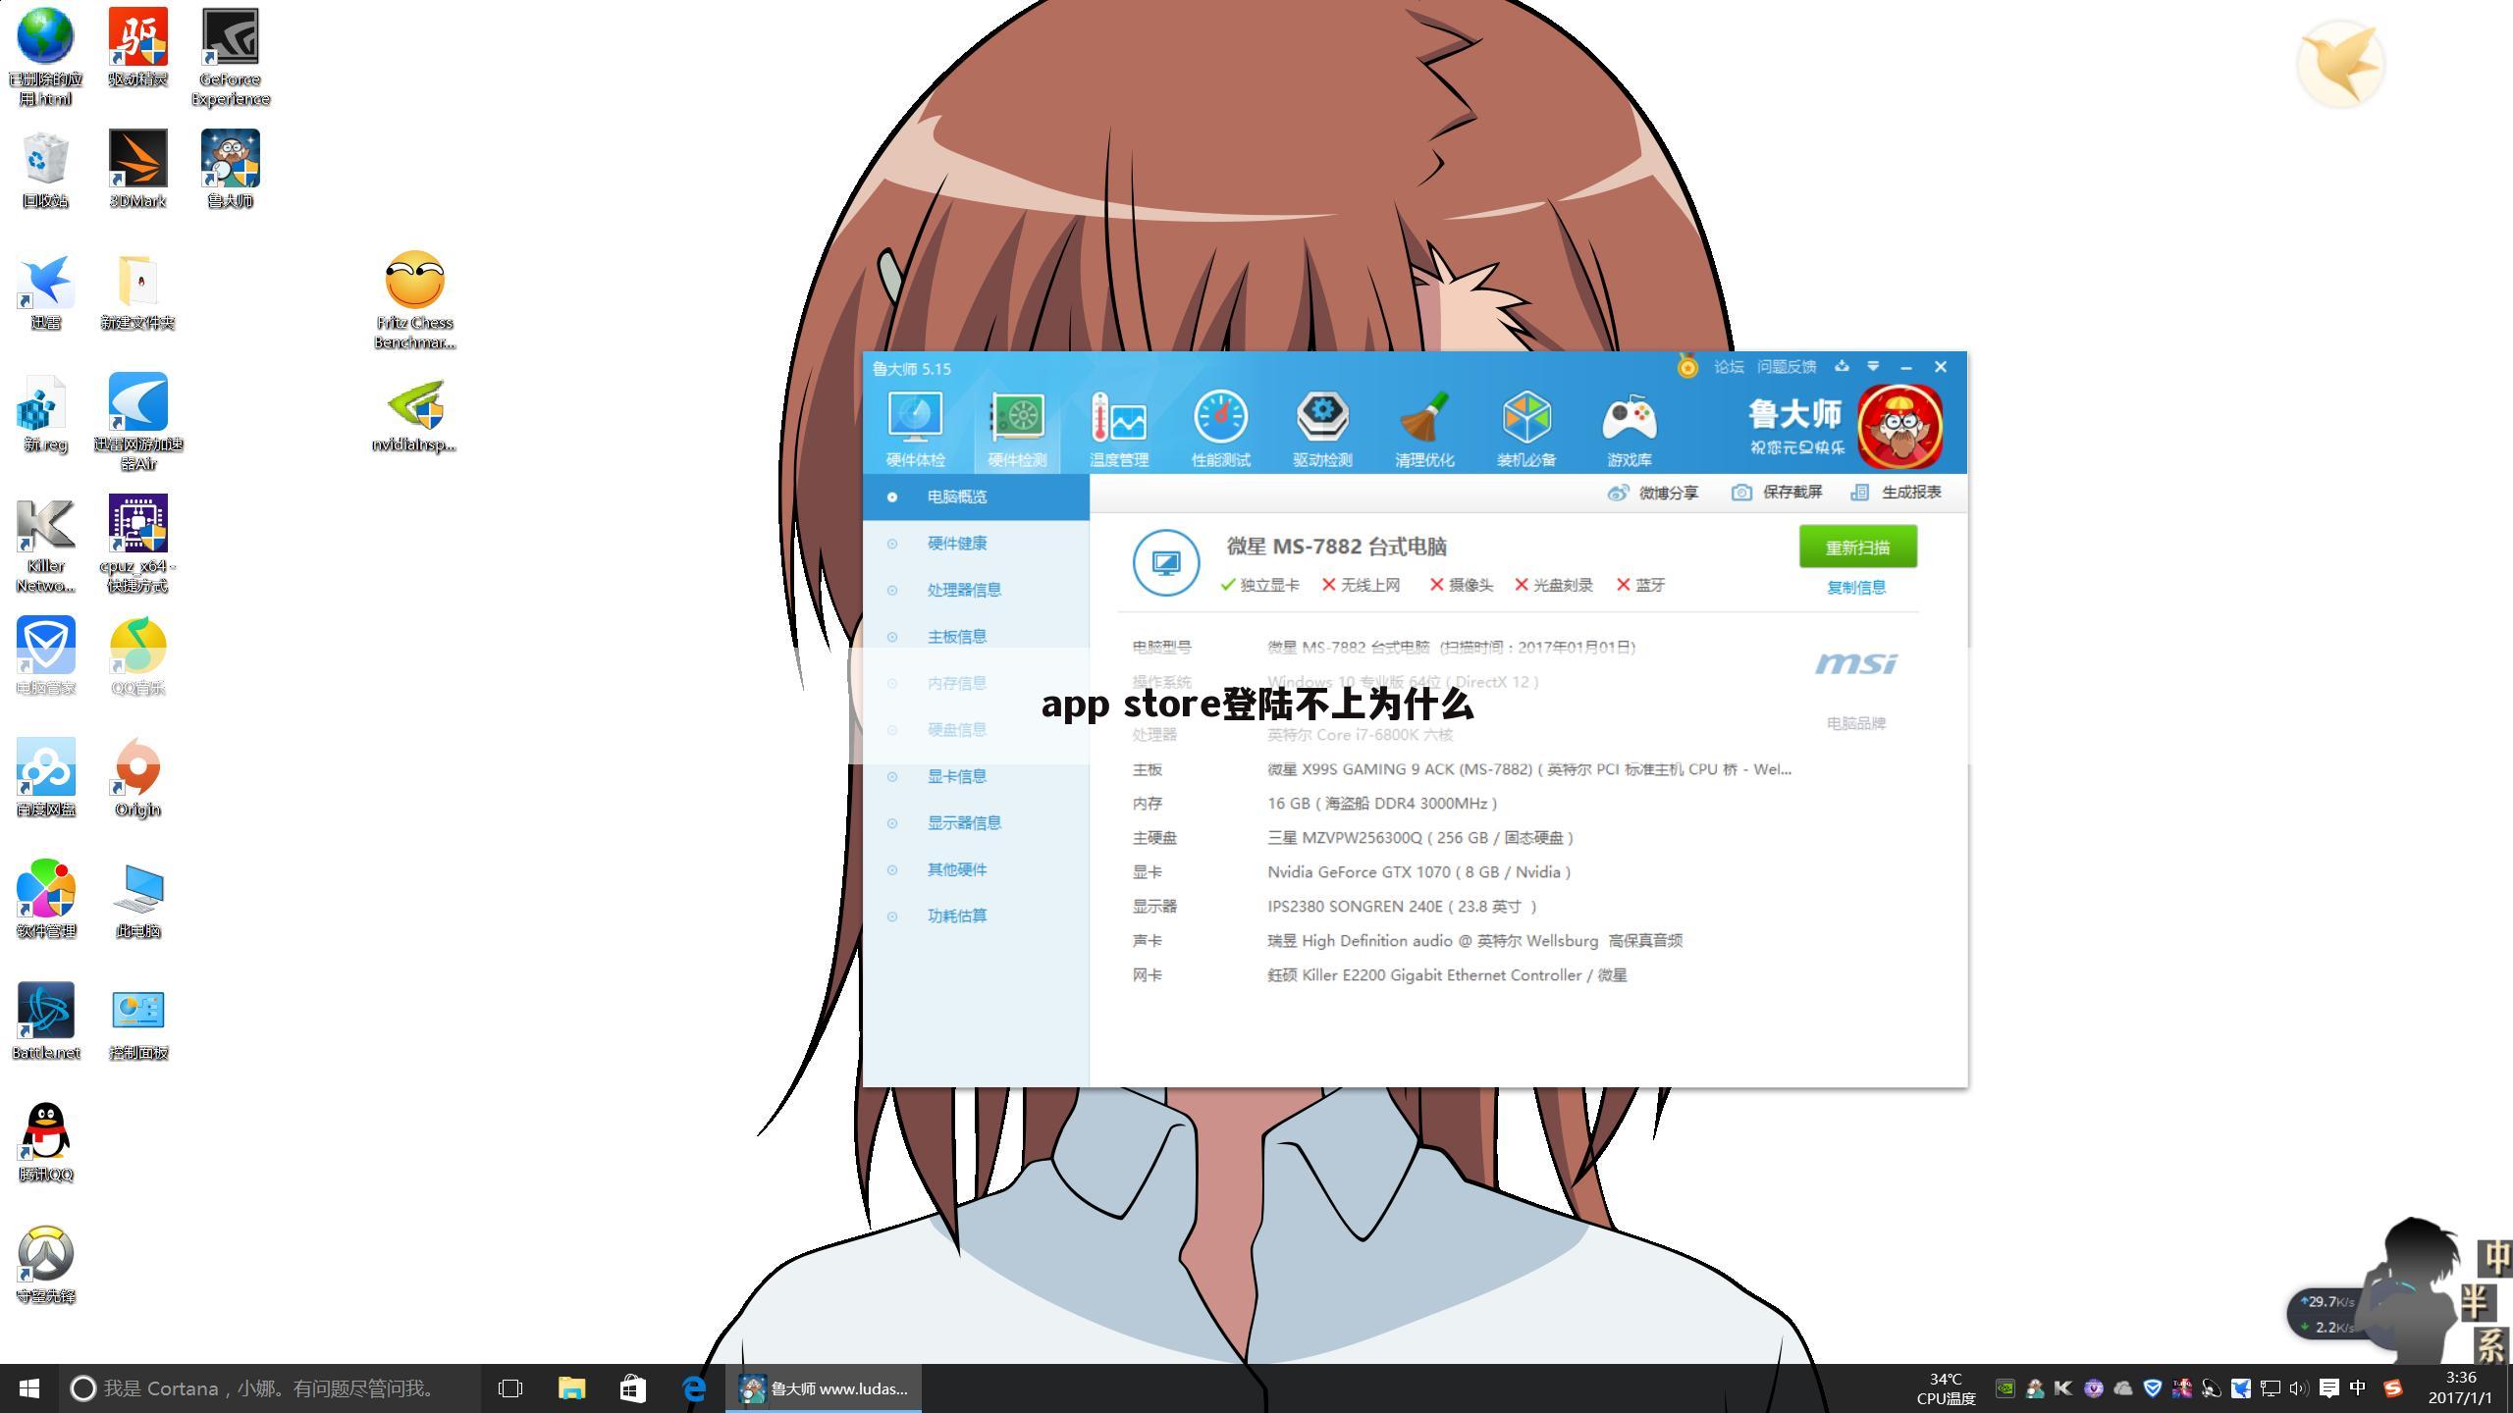The height and width of the screenshot is (1413, 2513).
Task: Open the 游戏库 game library tab
Action: (1630, 429)
